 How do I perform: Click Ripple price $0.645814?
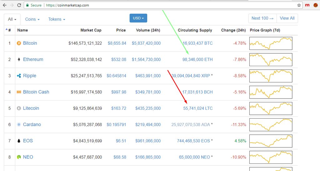pos(116,76)
